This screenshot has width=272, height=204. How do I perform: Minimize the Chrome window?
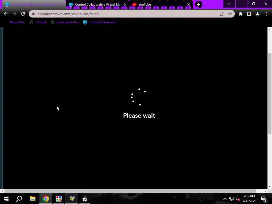pyautogui.click(x=241, y=4)
